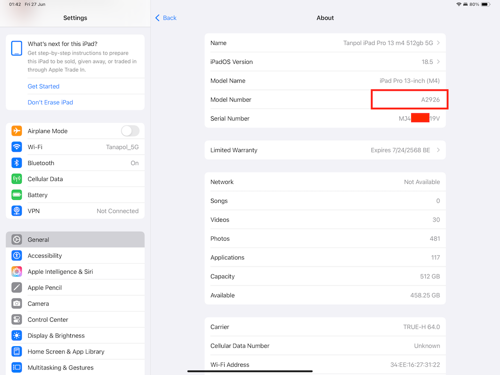500x375 pixels.
Task: Tap the status bar clock 01:42
Action: click(x=15, y=4)
